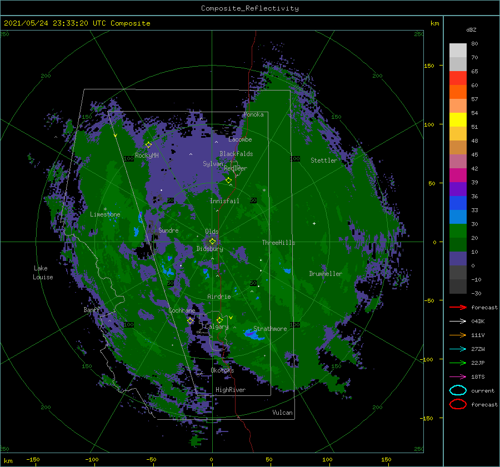Click the Limestone label
The height and width of the screenshot is (467, 500).
pyautogui.click(x=105, y=214)
